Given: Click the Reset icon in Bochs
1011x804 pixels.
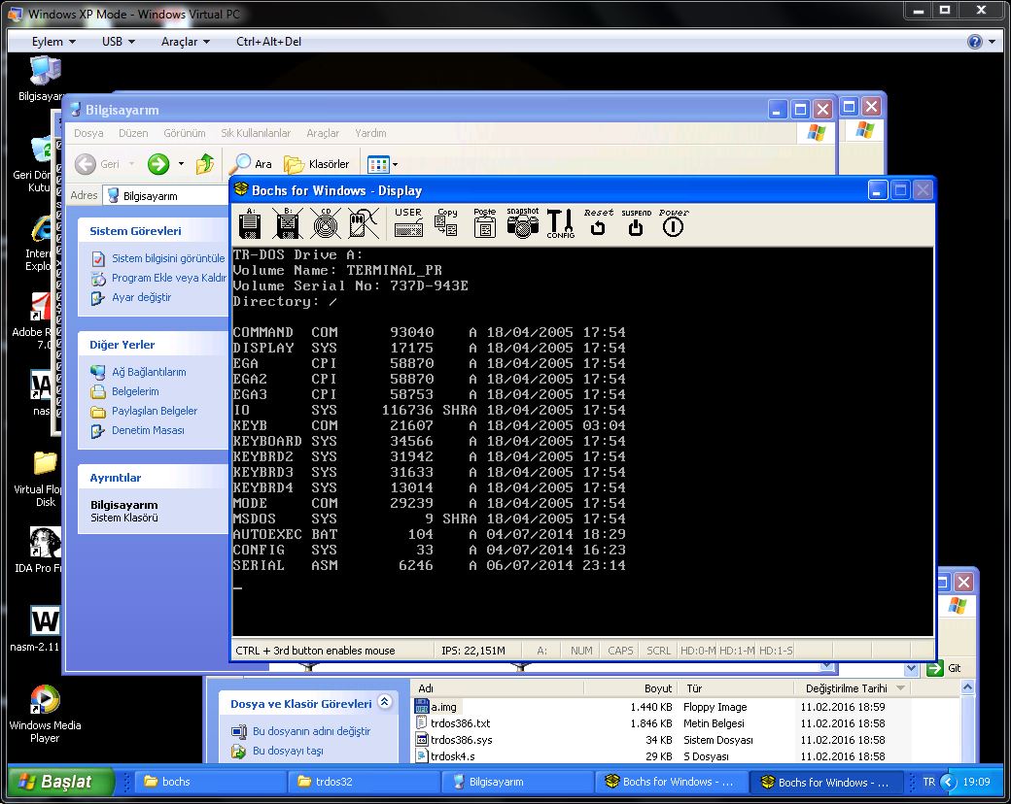Looking at the screenshot, I should [599, 222].
